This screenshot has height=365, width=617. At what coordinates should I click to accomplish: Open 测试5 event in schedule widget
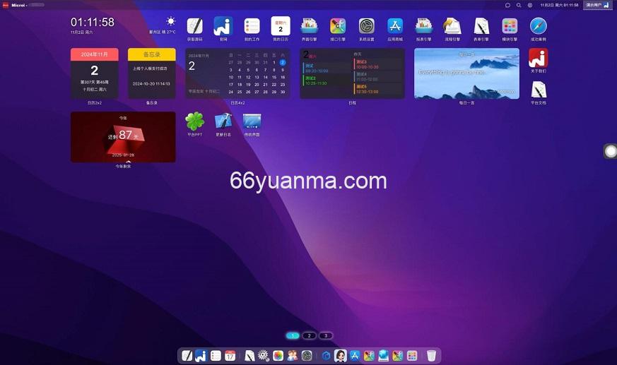click(377, 89)
